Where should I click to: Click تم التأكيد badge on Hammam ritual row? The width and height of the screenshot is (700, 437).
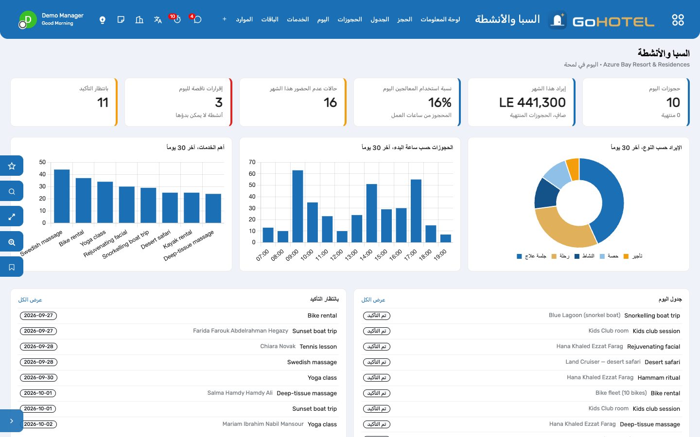click(377, 378)
